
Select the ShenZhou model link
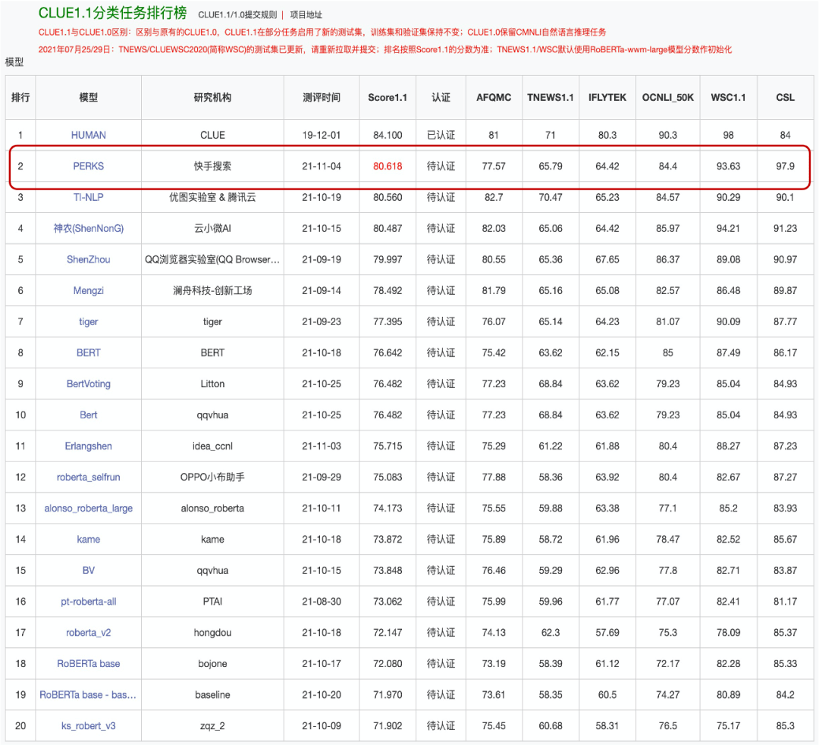89,259
